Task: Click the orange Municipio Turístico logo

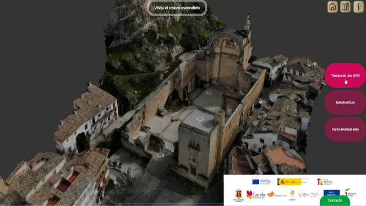Action: point(277,194)
